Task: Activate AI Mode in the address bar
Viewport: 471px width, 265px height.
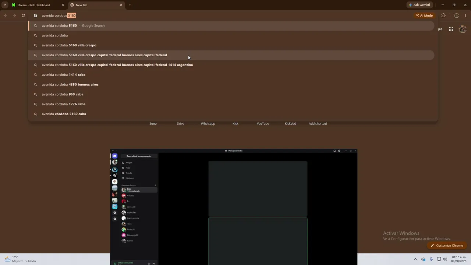Action: click(424, 15)
